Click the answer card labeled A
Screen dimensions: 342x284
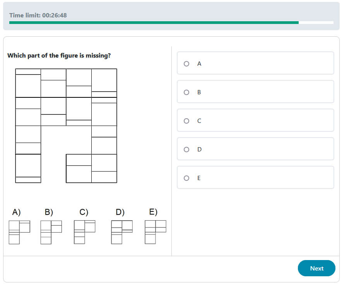[255, 63]
